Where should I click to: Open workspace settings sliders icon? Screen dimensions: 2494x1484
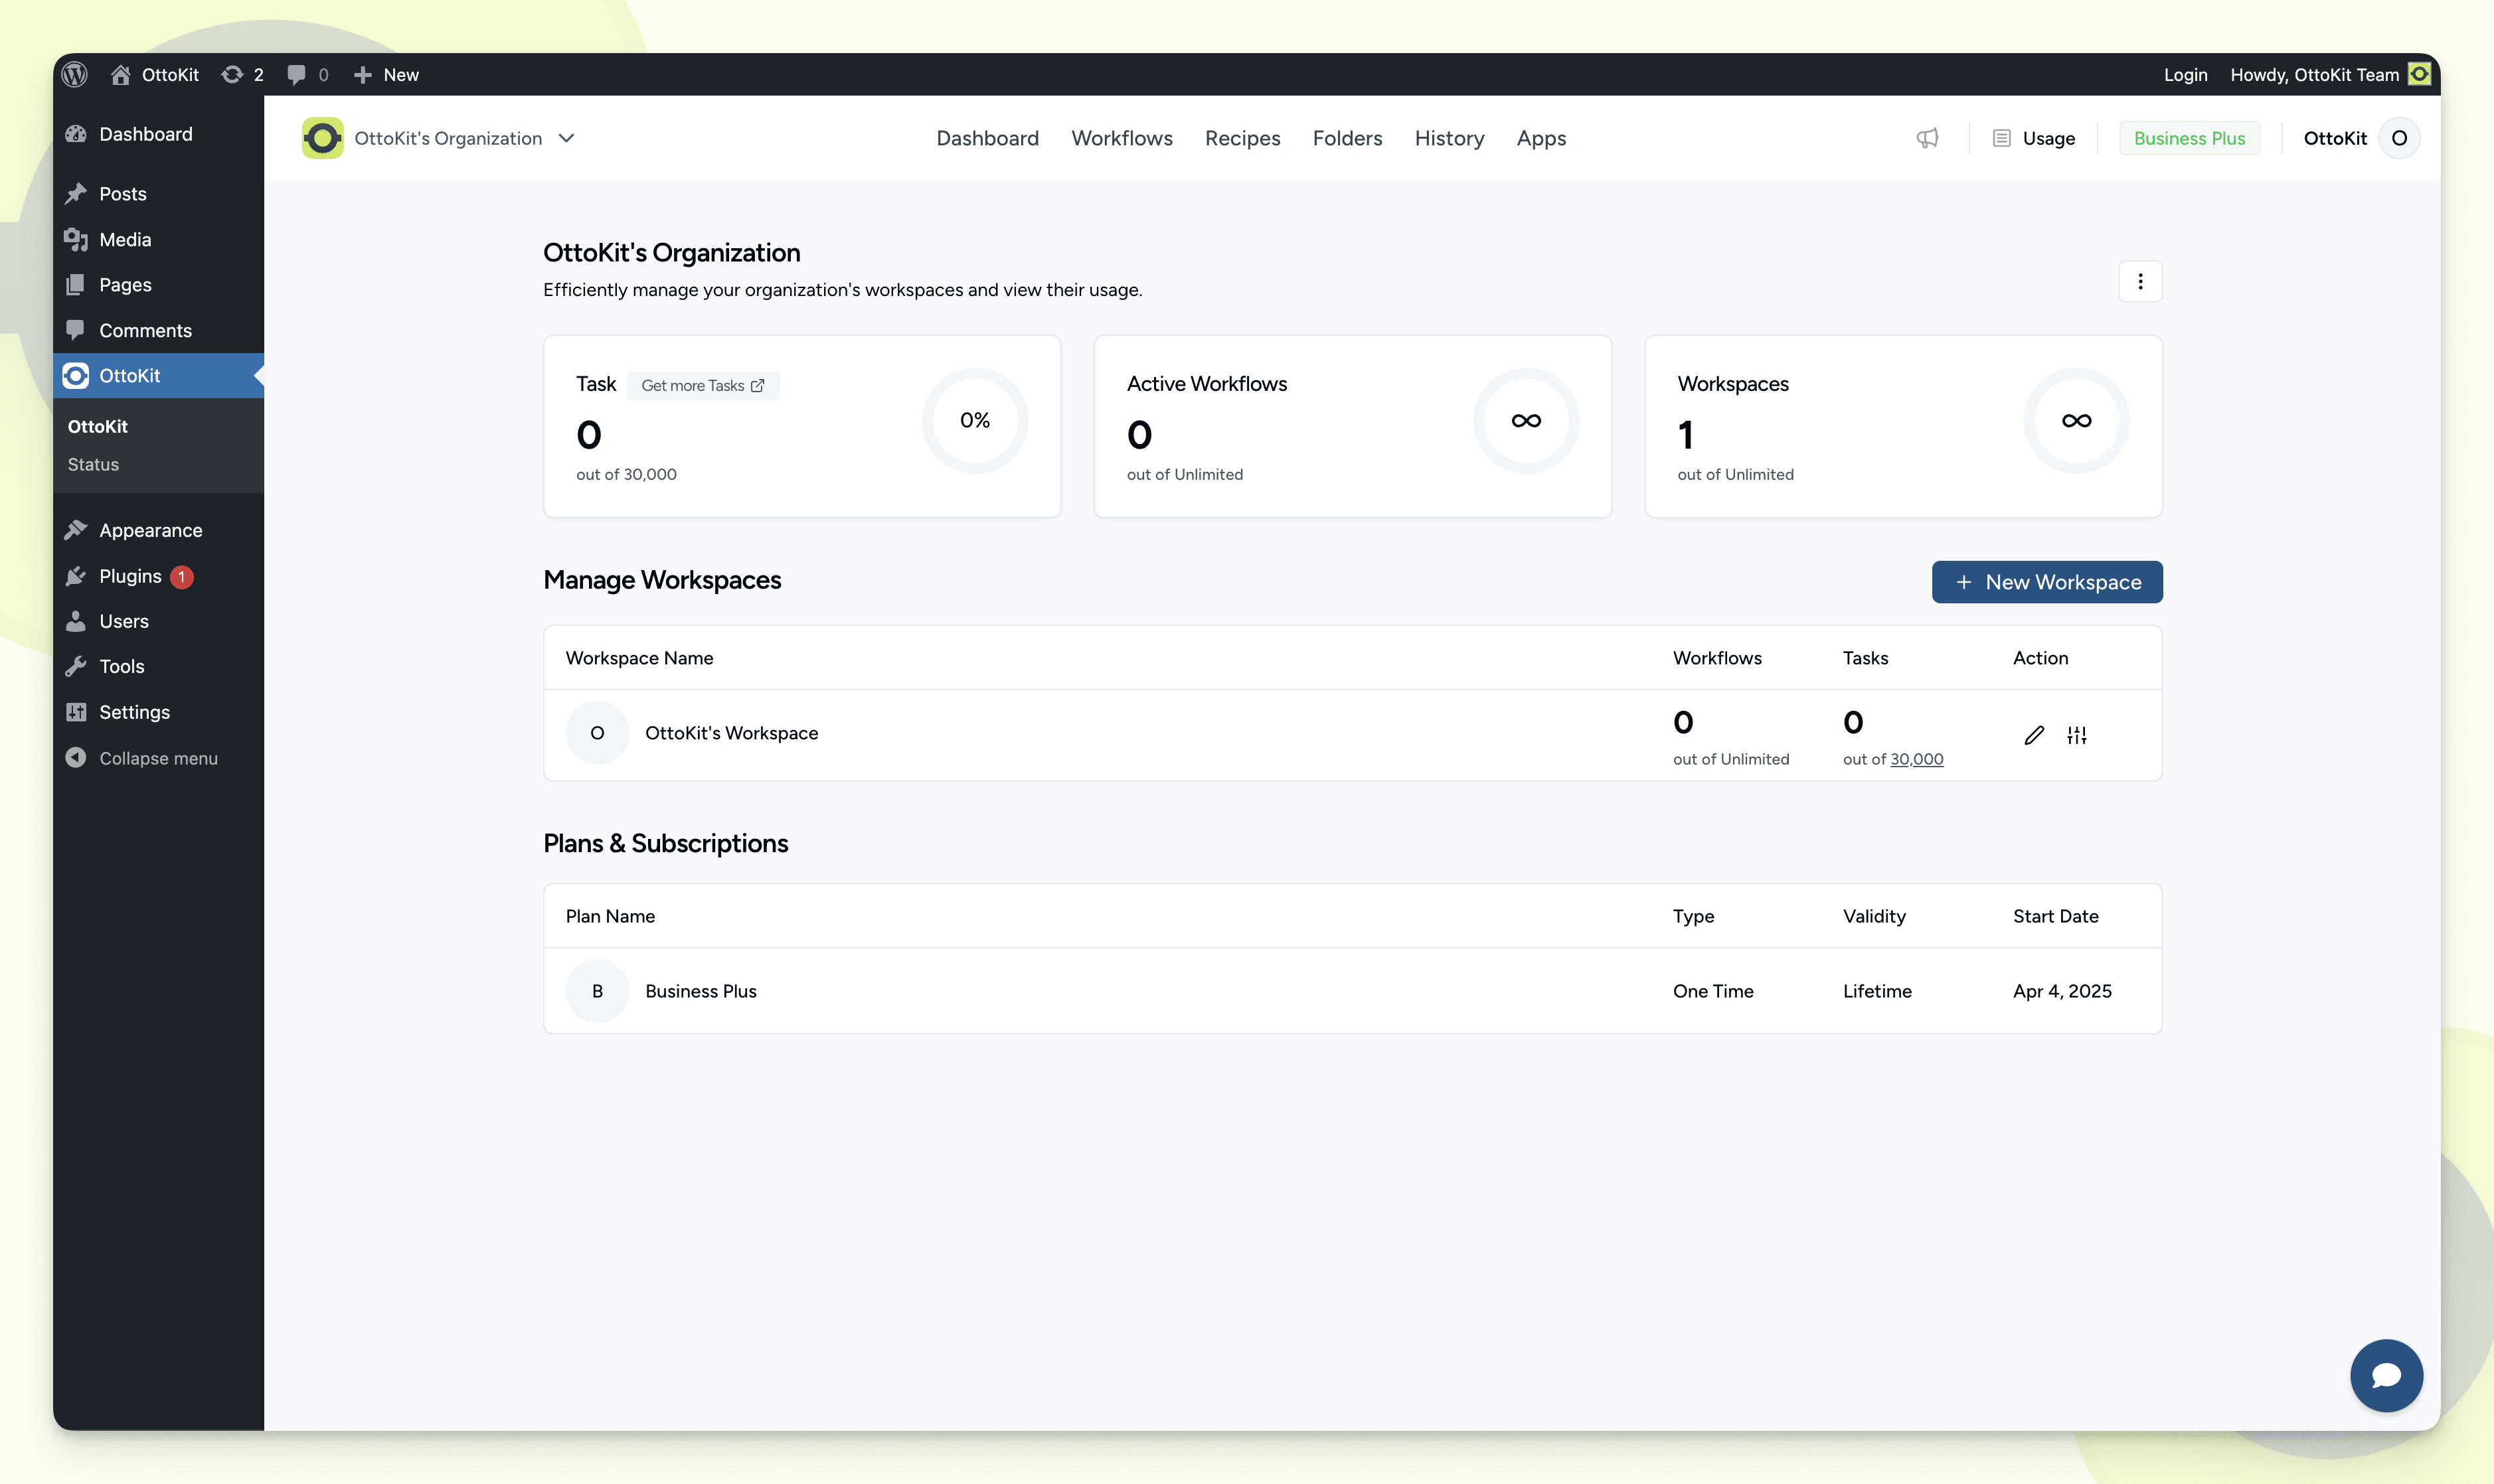(x=2077, y=736)
